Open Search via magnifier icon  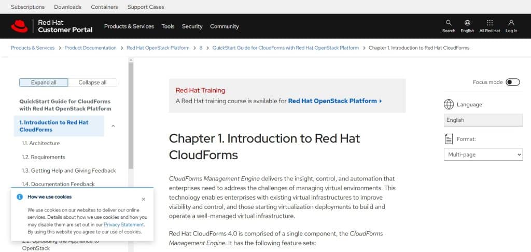[x=449, y=23]
